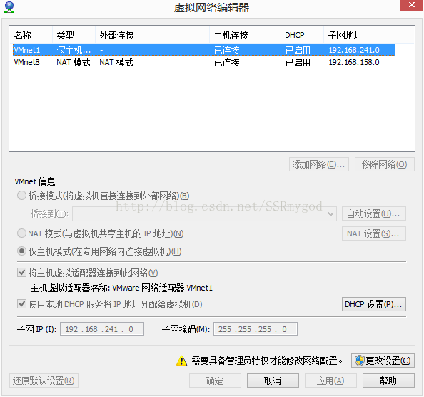
Task: Click the yellow warning triangle icon
Action: [182, 361]
